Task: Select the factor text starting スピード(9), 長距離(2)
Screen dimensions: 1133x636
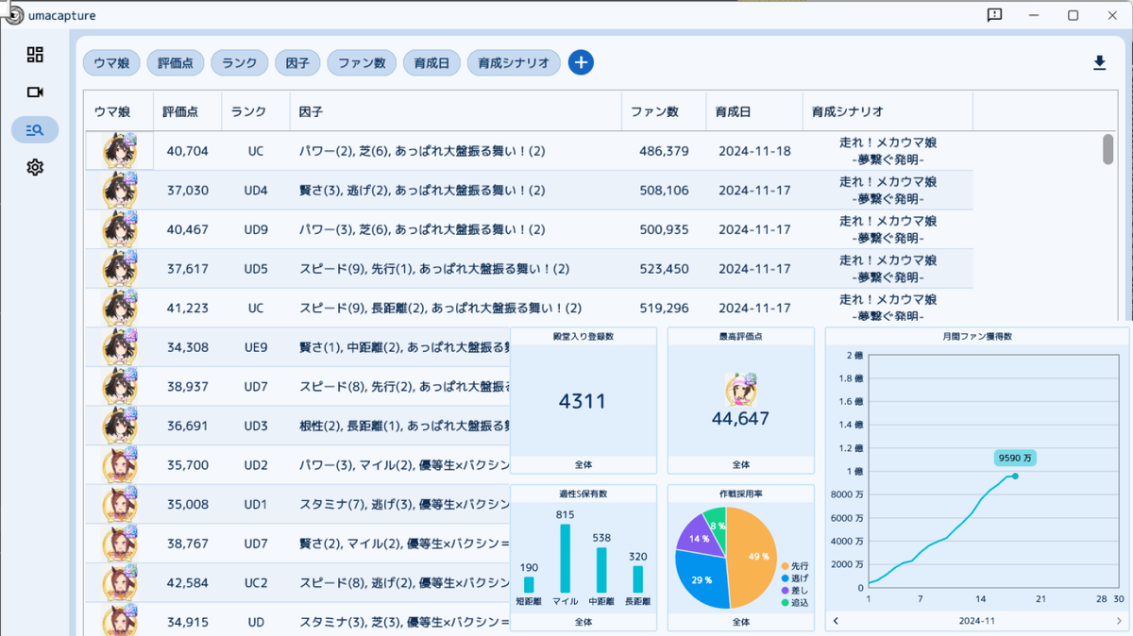Action: tap(440, 309)
